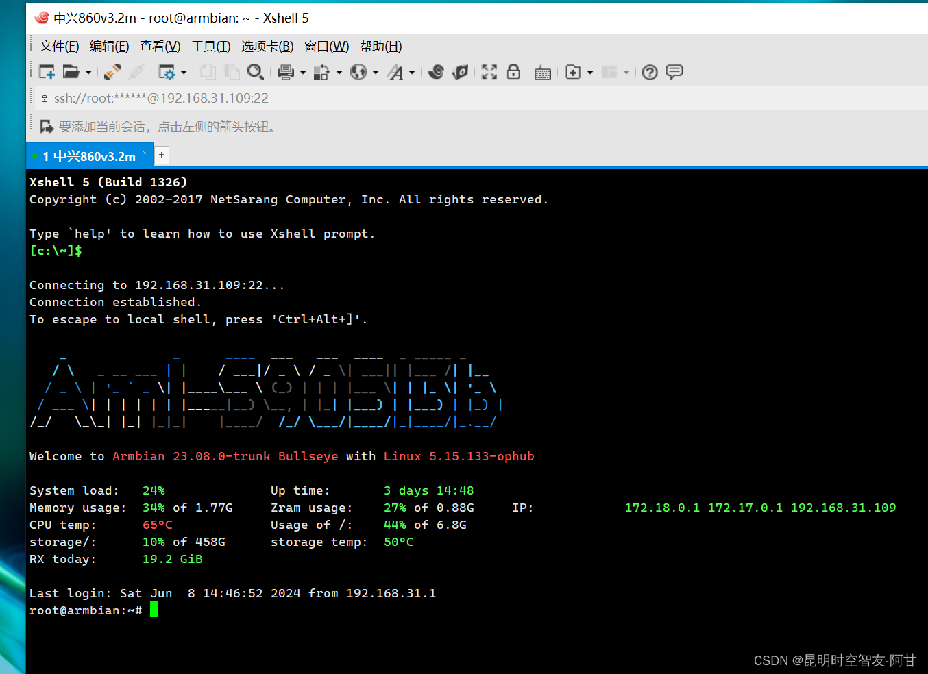The image size is (928, 674).
Task: Open the session Properties gear icon
Action: (x=167, y=72)
